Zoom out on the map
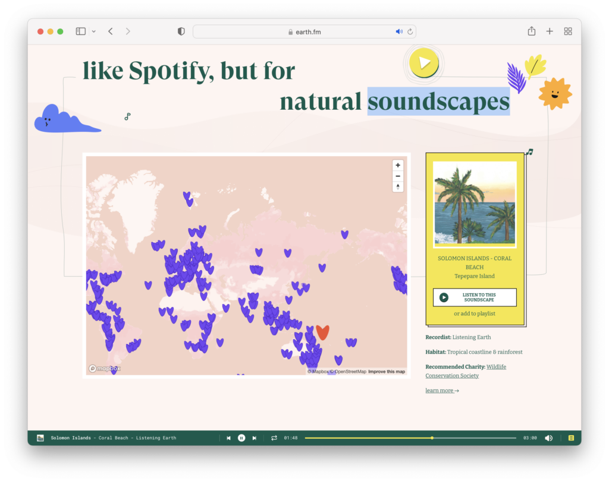The height and width of the screenshot is (482, 609). point(398,176)
